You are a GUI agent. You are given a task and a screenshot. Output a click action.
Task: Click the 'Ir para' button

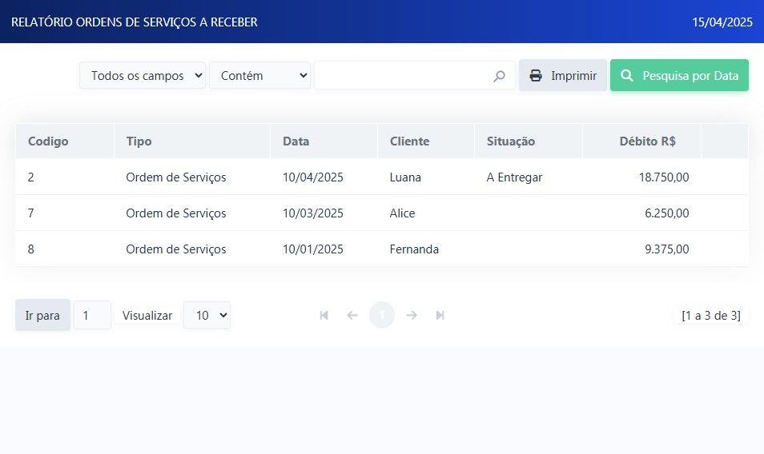click(x=43, y=315)
